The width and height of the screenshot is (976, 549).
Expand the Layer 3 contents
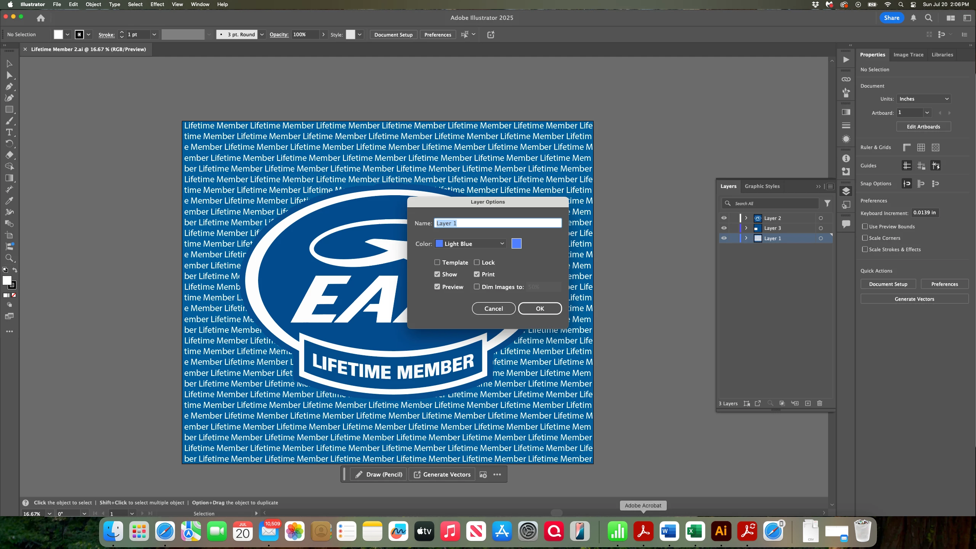coord(746,228)
